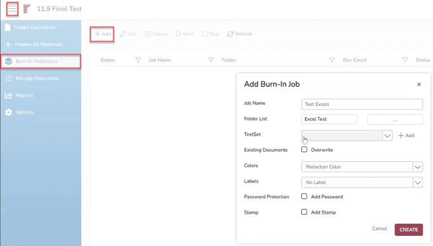Cancel the burn-in job dialog
The width and height of the screenshot is (433, 246).
[379, 229]
